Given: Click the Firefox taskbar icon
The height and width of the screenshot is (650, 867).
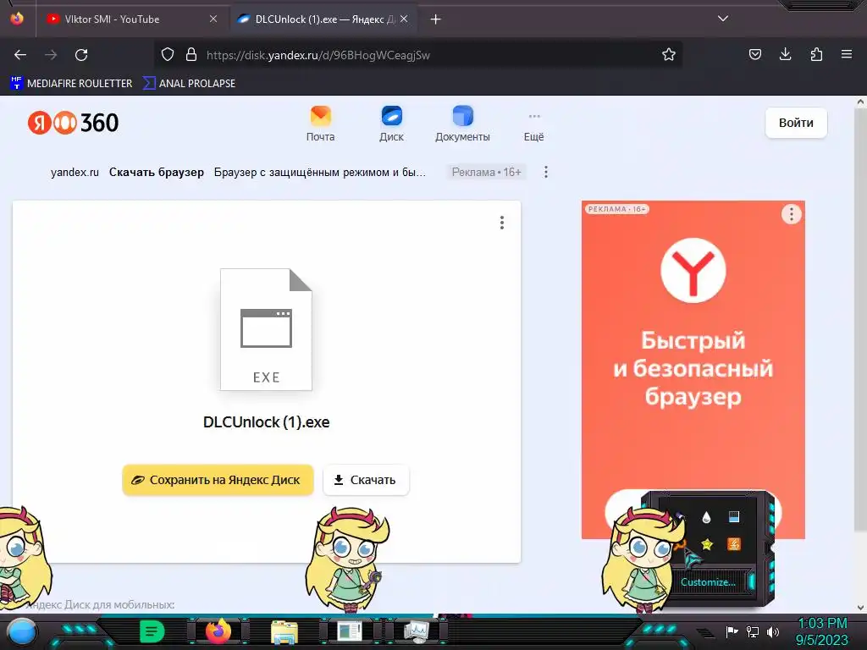Looking at the screenshot, I should [218, 631].
